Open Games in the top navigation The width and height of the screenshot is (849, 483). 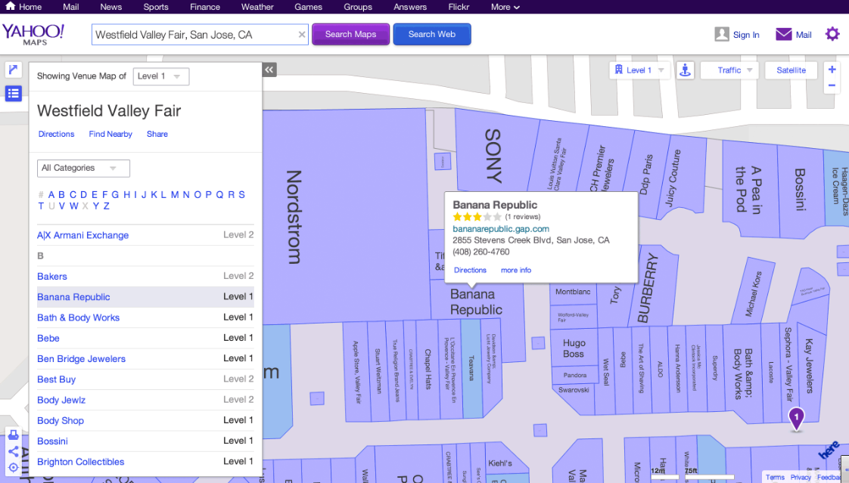(x=308, y=7)
